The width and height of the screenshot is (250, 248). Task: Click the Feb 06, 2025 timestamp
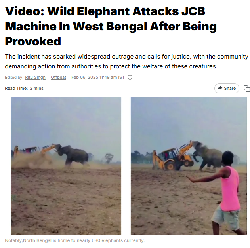click(98, 77)
